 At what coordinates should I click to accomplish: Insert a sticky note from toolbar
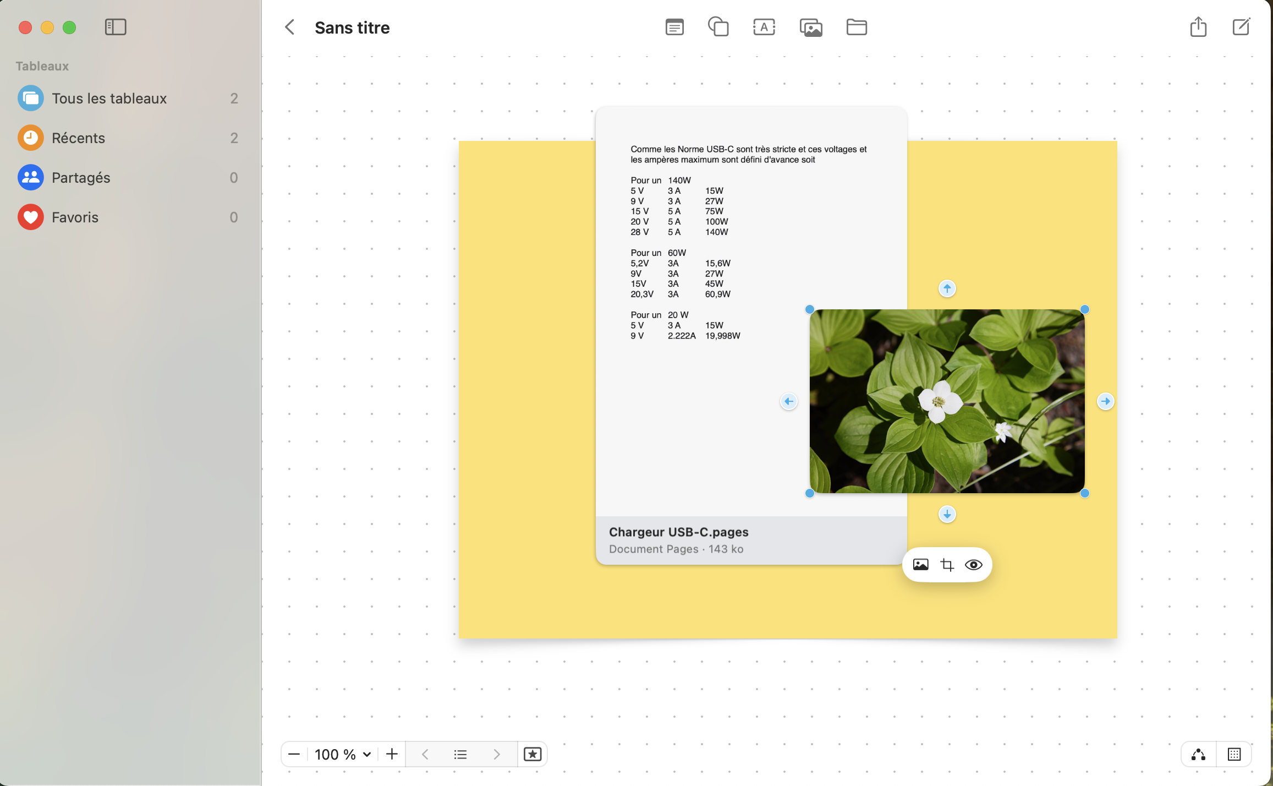[674, 27]
